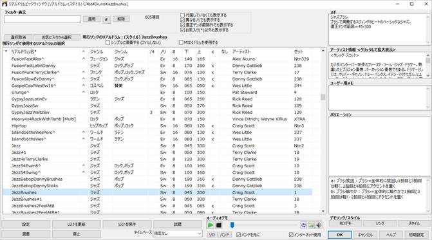
Task: Click the asterisk favorites column header
Action: (x=6, y=51)
